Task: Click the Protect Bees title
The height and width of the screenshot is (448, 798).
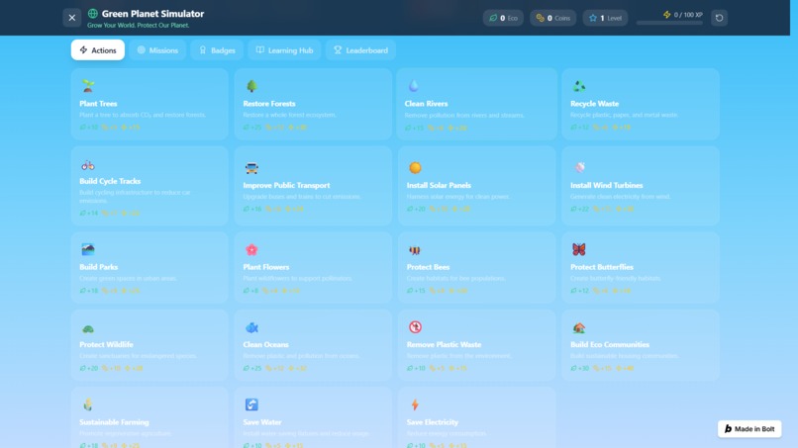Action: tap(428, 266)
